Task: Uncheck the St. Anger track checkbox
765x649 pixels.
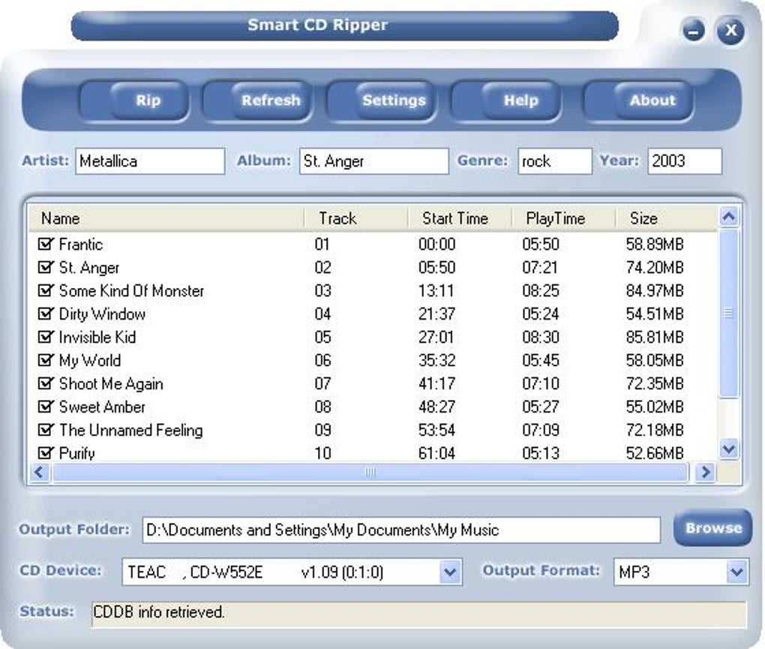Action: (45, 267)
